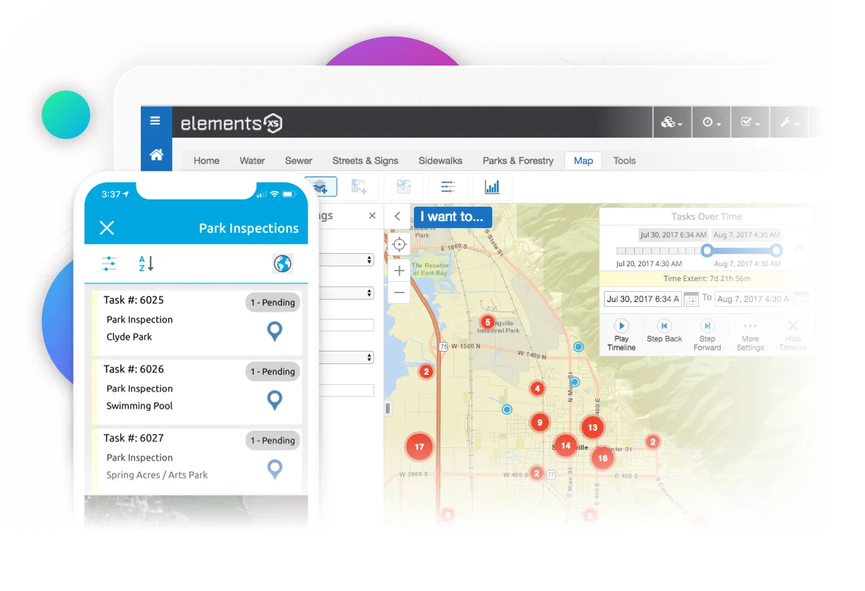Select the Water tab
865x591 pixels.
click(x=252, y=161)
